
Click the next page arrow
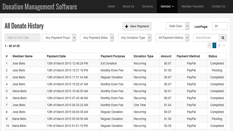224,45
